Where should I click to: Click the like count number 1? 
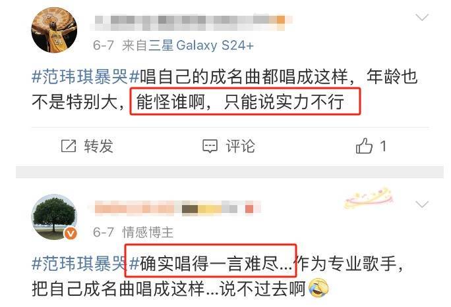point(383,146)
